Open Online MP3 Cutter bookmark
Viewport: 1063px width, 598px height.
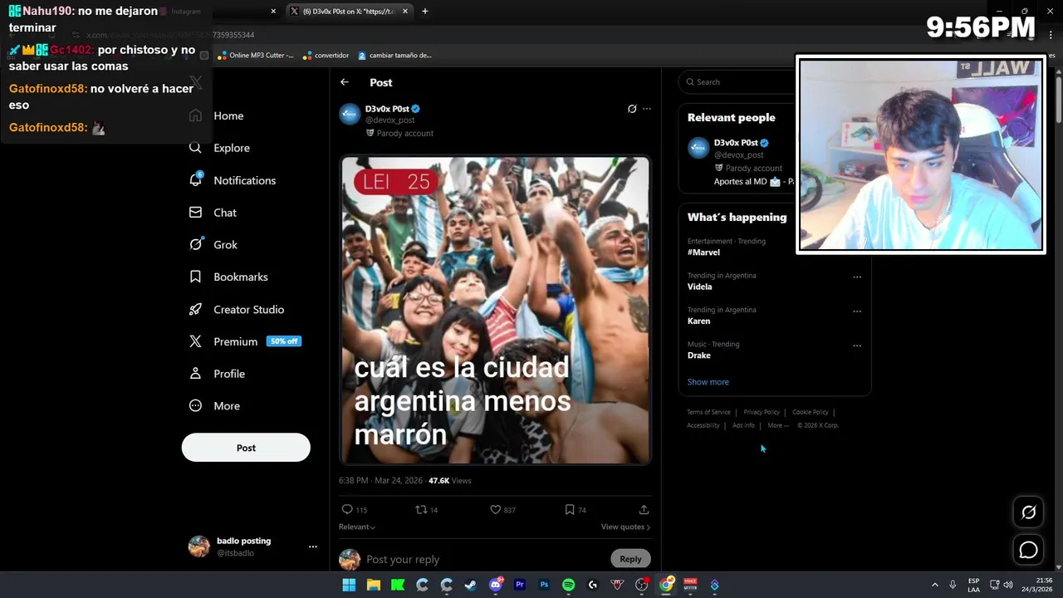[255, 56]
